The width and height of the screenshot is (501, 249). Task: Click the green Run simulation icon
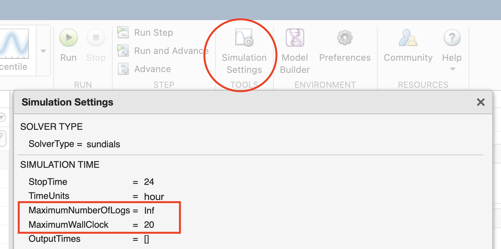tap(69, 38)
